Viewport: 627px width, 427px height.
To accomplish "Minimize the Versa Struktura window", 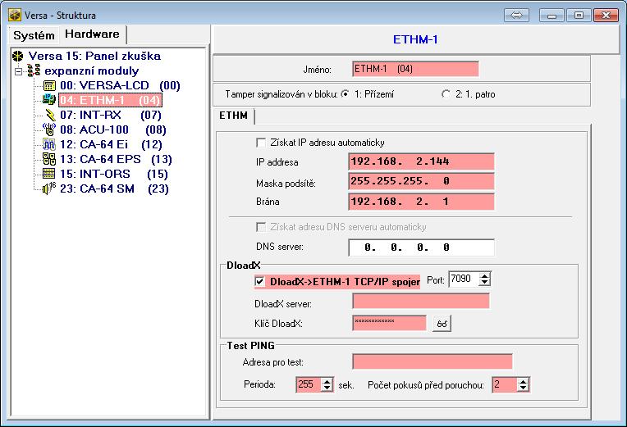I will click(551, 16).
